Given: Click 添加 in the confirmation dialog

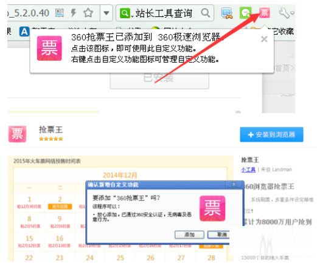Looking at the screenshot, I should 189,235.
